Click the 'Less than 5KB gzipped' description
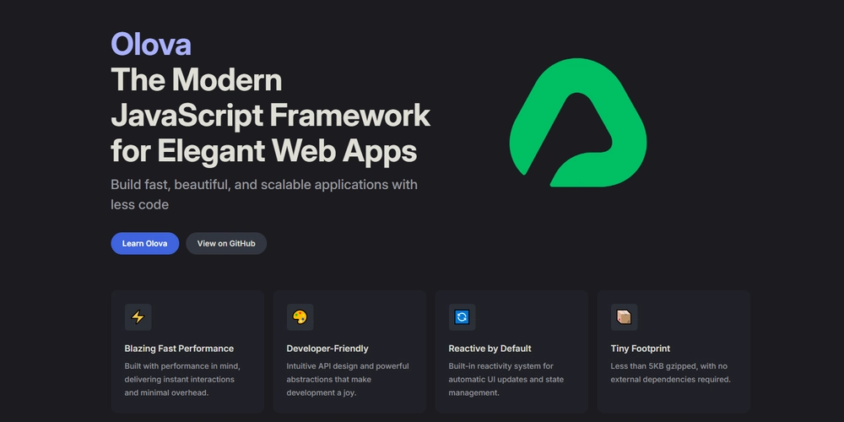The width and height of the screenshot is (844, 422). click(671, 372)
